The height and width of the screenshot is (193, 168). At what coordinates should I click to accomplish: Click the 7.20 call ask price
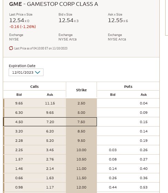(x=50, y=122)
